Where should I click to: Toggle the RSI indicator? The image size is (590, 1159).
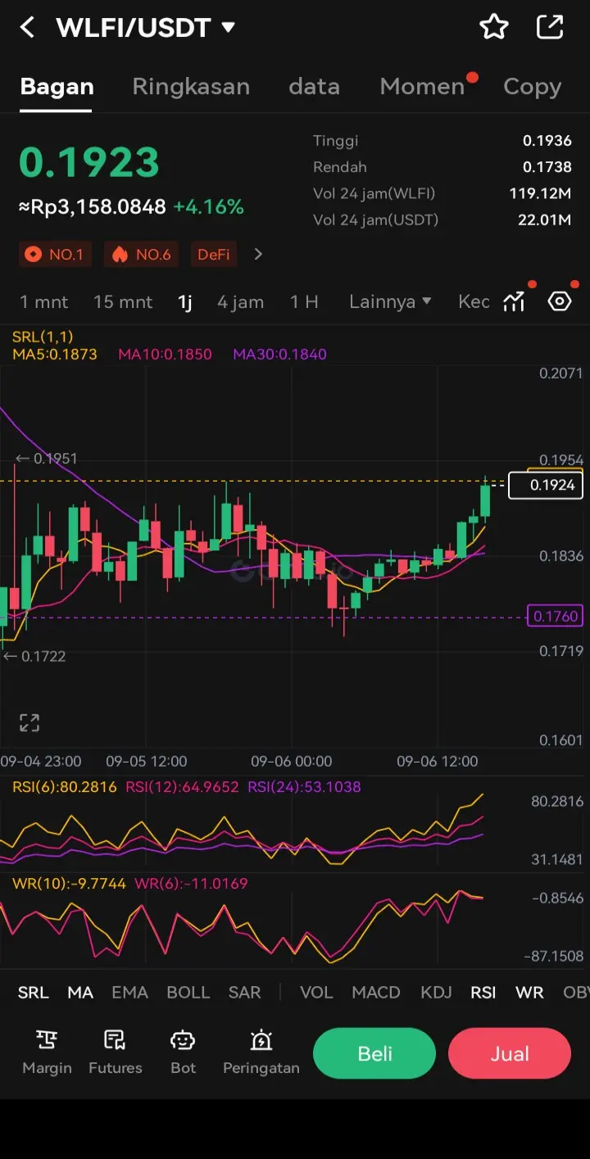[x=483, y=992]
